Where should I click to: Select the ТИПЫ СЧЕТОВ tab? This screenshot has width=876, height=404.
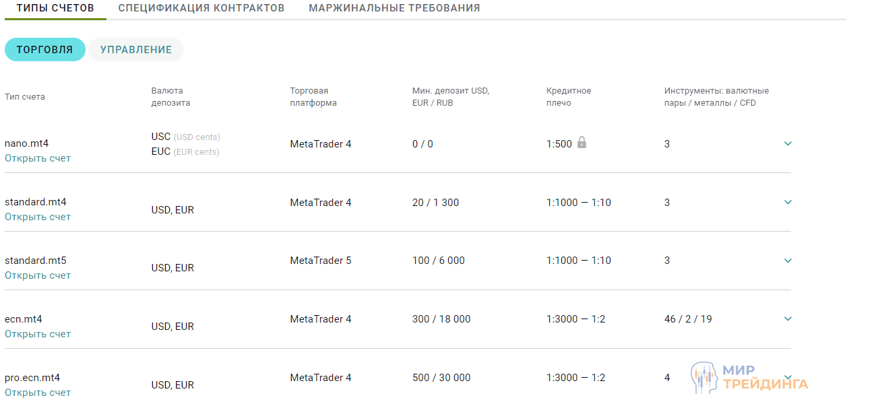[55, 8]
